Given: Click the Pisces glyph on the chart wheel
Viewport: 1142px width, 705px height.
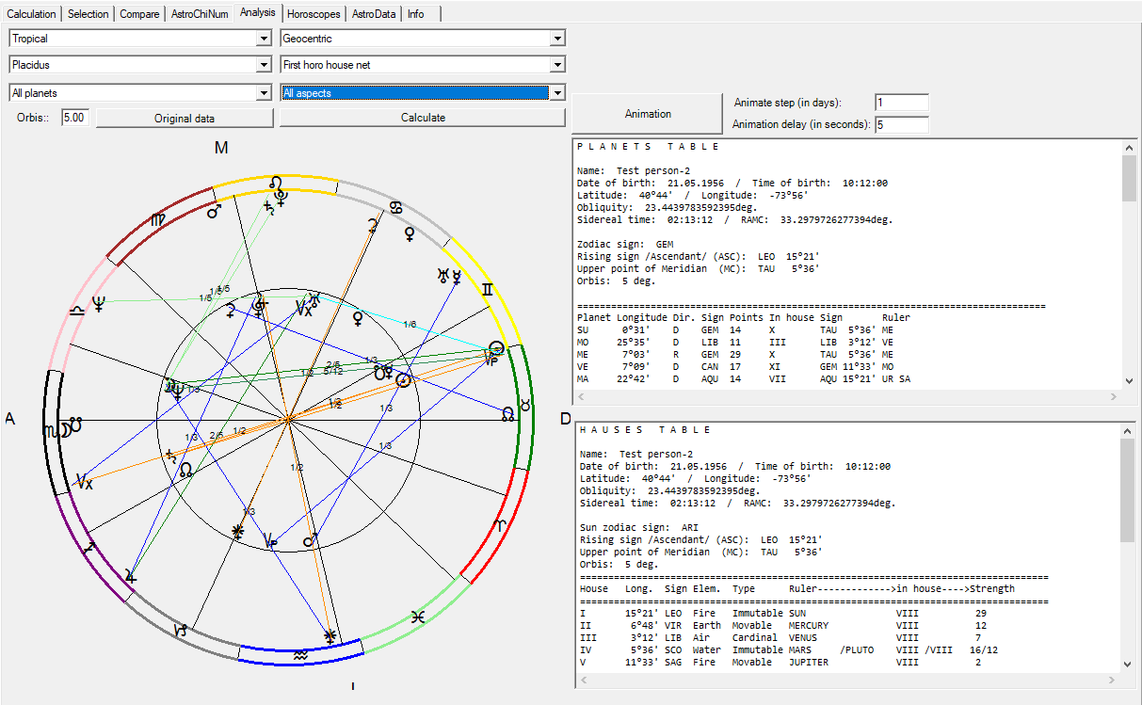Looking at the screenshot, I should [417, 617].
